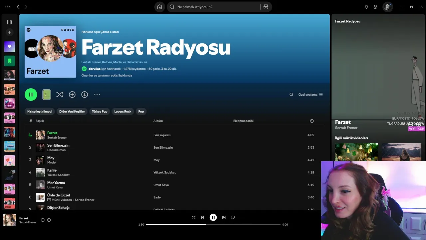Pause playlist with big green button

pyautogui.click(x=31, y=95)
